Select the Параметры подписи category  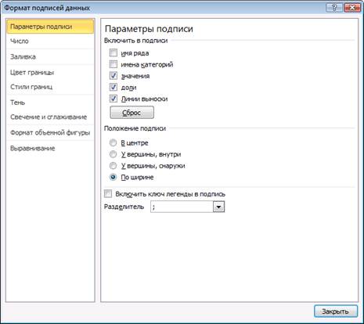[x=50, y=27]
